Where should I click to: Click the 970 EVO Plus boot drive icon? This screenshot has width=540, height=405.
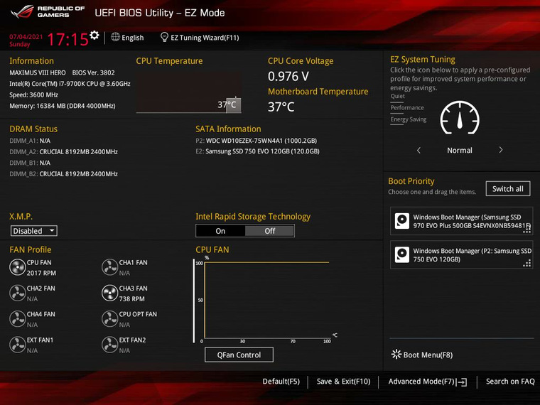click(402, 221)
